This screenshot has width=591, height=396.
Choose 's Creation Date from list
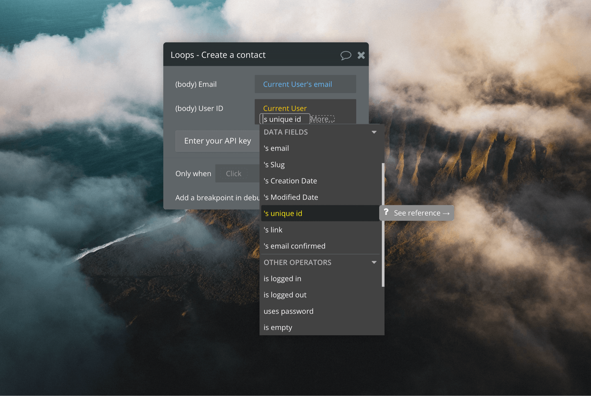[320, 181]
